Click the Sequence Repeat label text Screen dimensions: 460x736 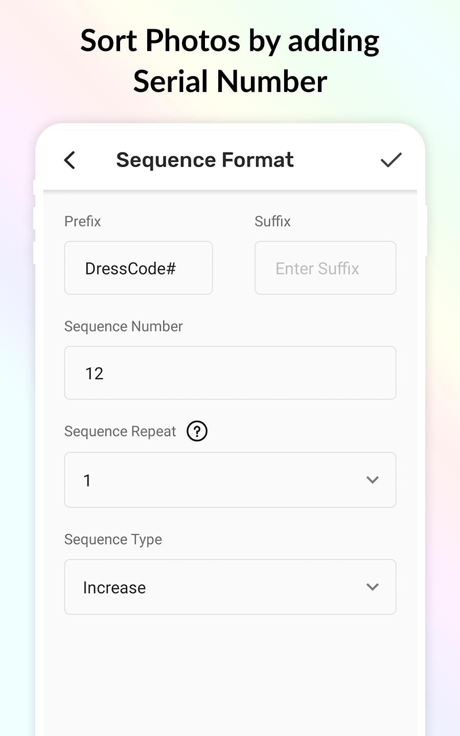120,432
